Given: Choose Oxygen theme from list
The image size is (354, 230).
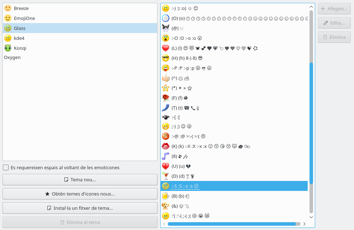Looking at the screenshot, I should (12, 57).
